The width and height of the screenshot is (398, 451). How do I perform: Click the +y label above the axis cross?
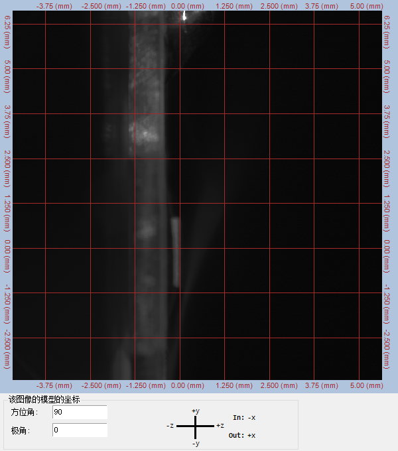[196, 411]
